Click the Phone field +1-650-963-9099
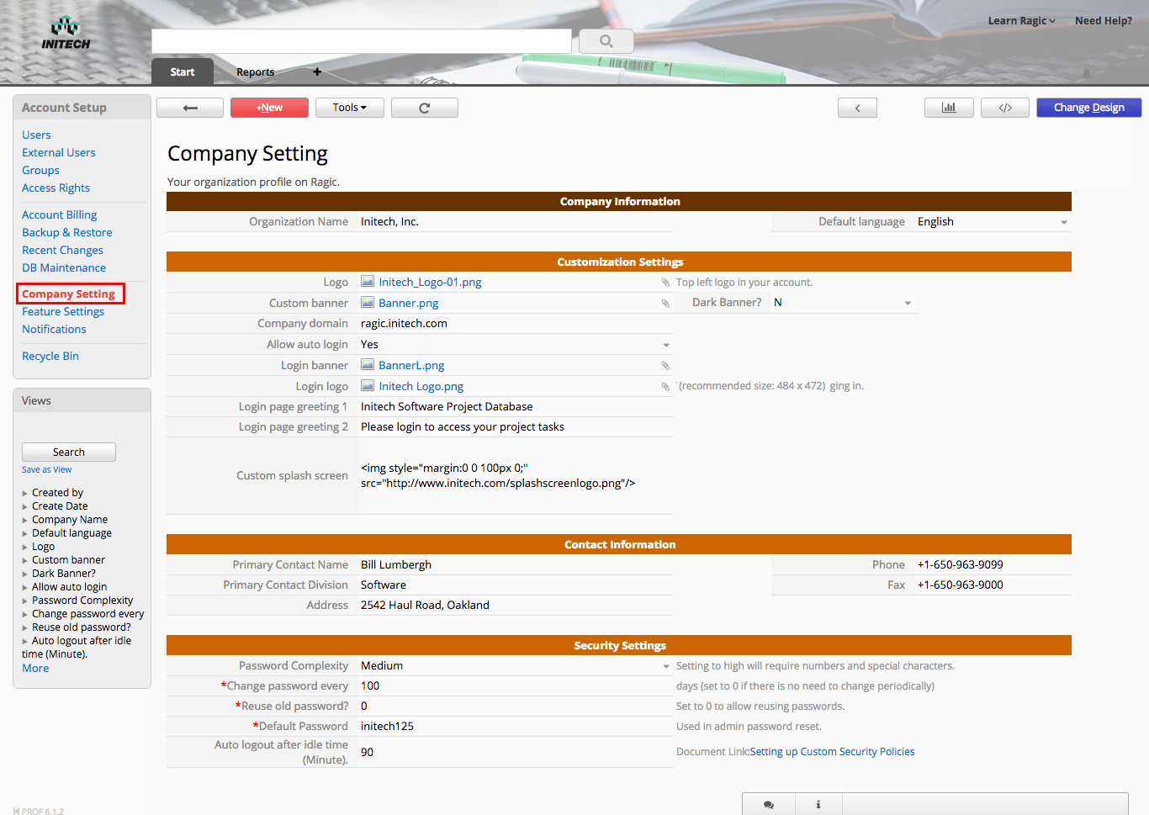The image size is (1149, 815). 993,565
